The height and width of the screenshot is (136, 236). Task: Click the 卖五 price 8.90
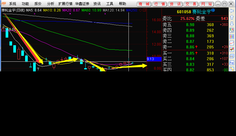coord(190,25)
